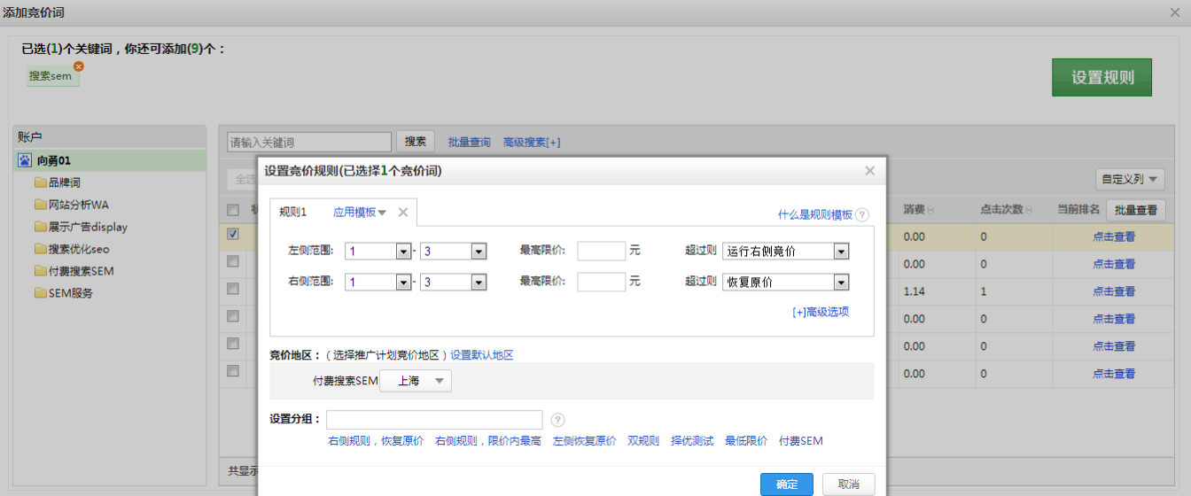Uncheck the selected first row checkbox
Viewport: 1191px width, 496px height.
point(233,235)
